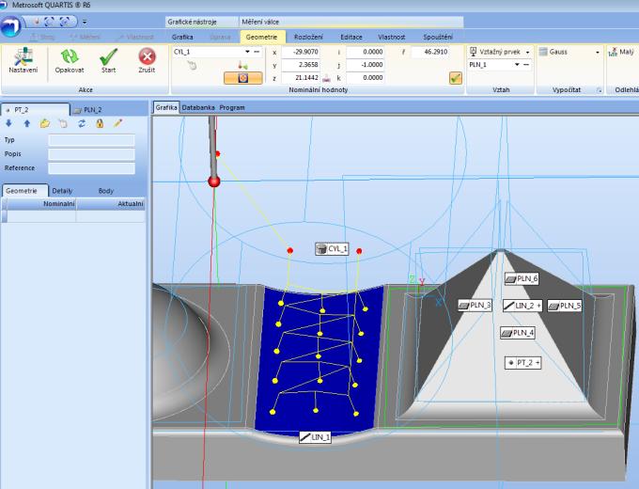Toggle the orange highlighted button under CYL_1
Image resolution: width=639 pixels, height=489 pixels.
242,78
